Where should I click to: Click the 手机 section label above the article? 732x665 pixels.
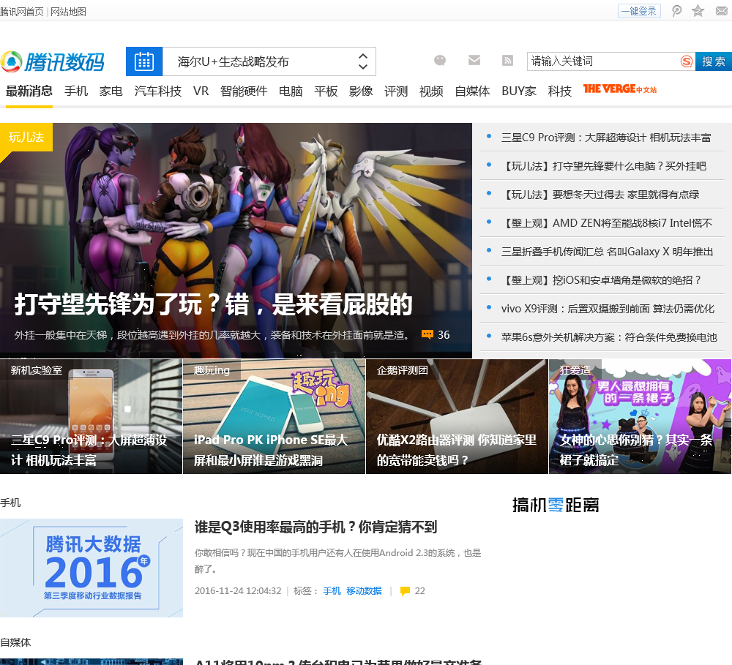tap(10, 503)
